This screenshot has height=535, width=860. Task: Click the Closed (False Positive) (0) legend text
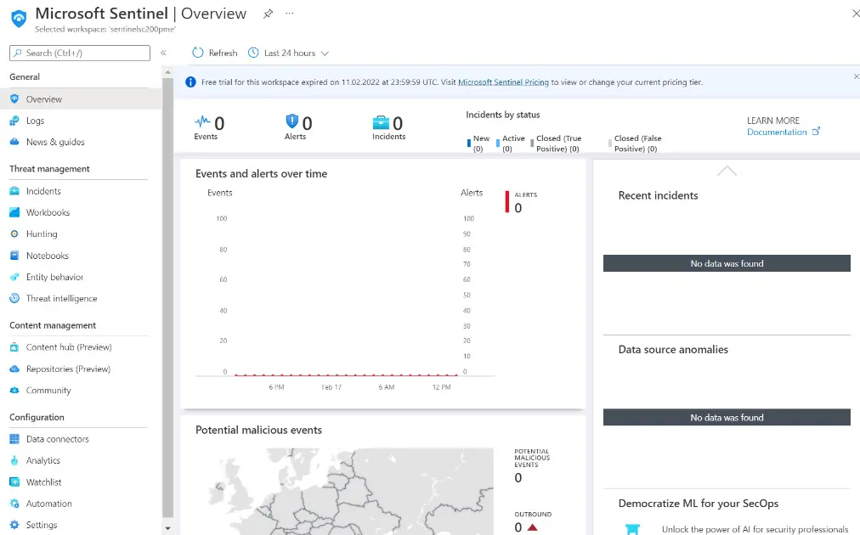point(638,144)
